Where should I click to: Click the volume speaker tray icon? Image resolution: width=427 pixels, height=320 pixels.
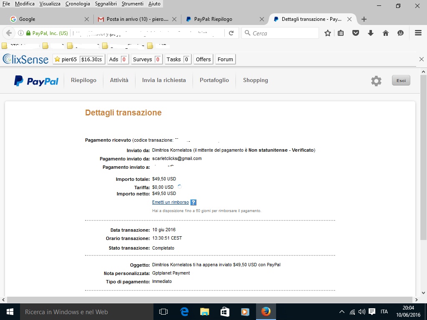click(362, 312)
